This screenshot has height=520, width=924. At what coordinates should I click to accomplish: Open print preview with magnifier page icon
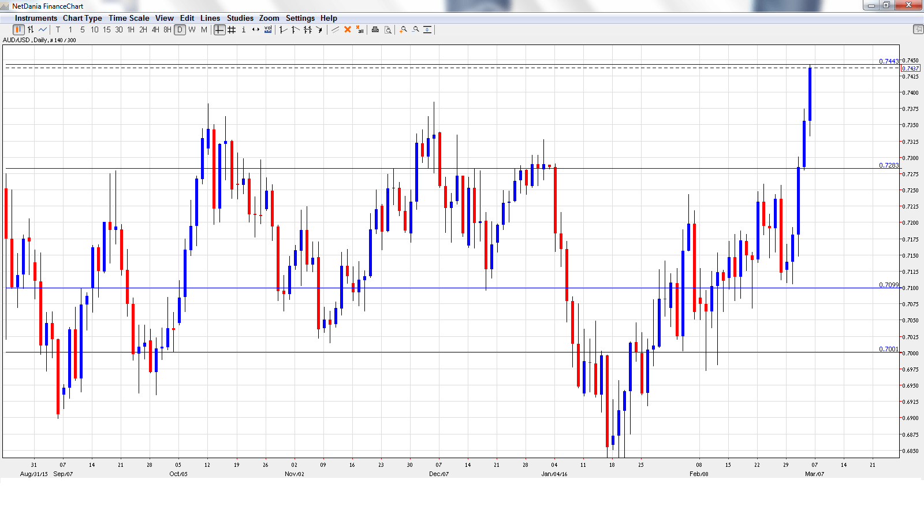(388, 29)
